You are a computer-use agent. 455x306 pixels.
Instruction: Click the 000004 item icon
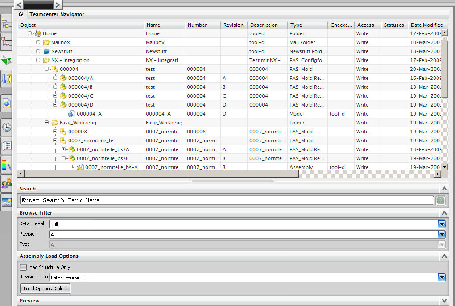55,69
